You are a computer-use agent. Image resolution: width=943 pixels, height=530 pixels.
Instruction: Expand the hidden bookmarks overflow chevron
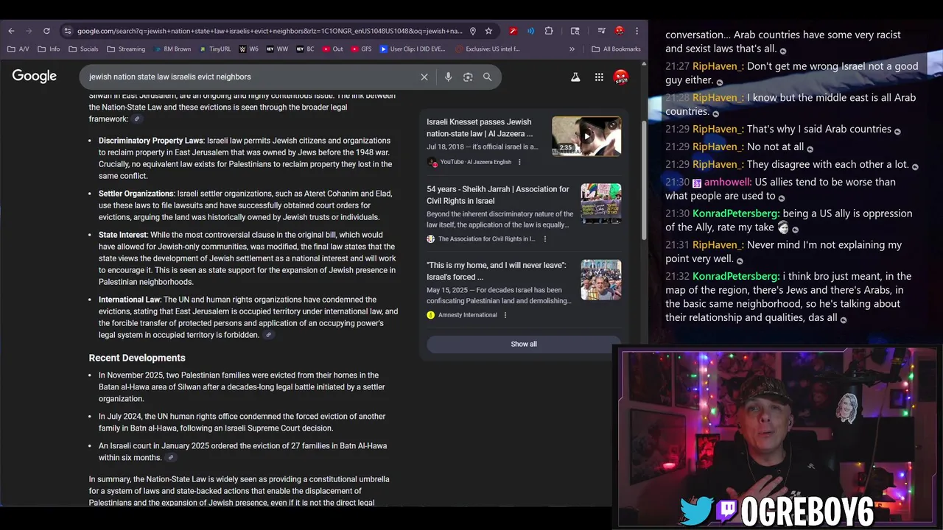tap(572, 49)
